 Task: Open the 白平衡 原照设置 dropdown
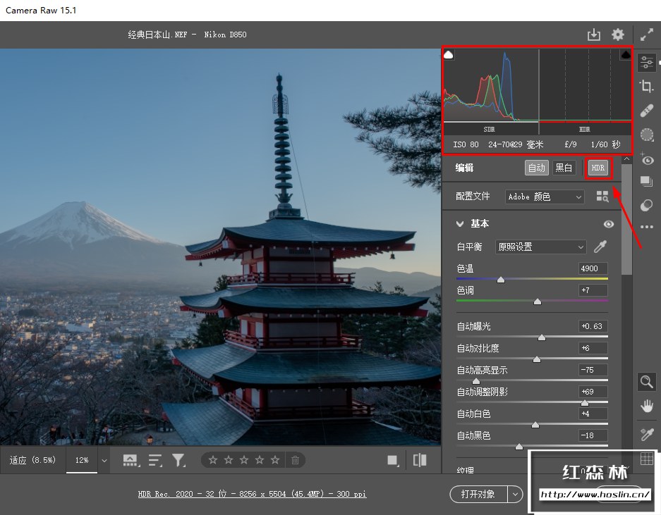(540, 247)
